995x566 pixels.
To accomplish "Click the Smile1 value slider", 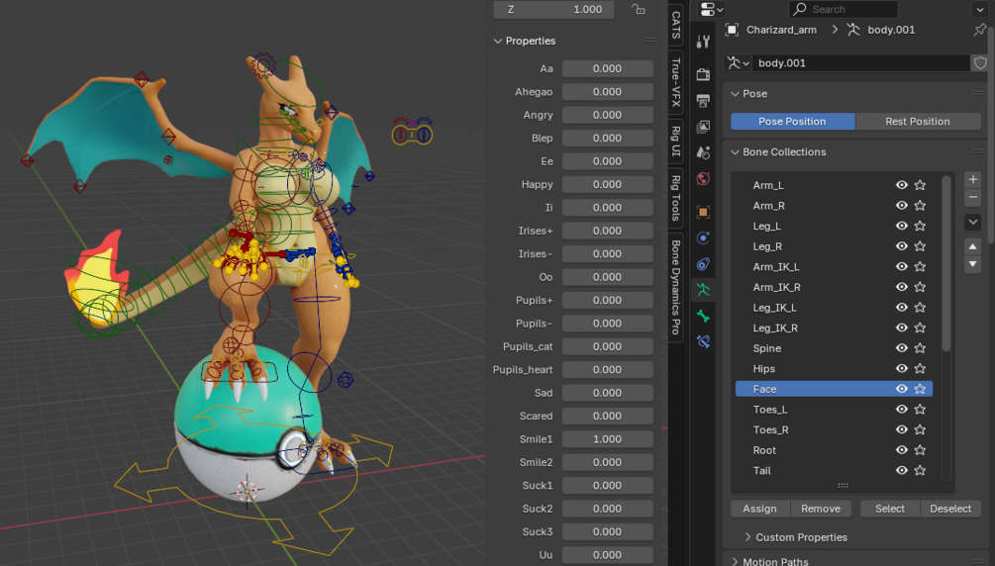I will [x=607, y=439].
